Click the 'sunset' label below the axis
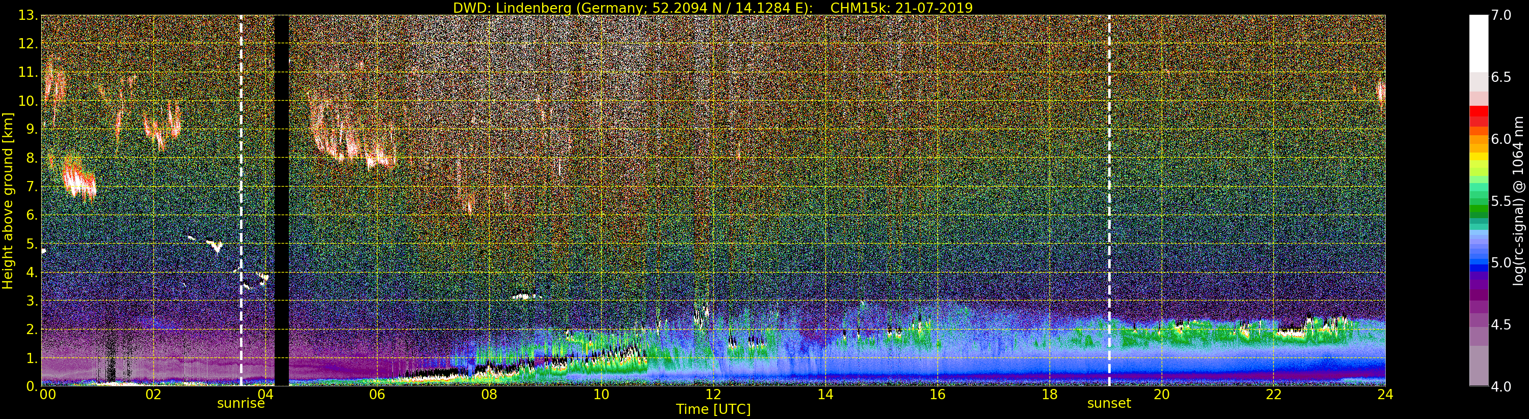 tap(1109, 404)
